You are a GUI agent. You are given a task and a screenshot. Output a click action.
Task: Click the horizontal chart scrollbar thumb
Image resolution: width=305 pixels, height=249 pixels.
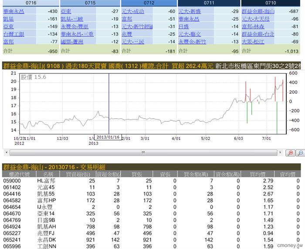pyautogui.click(x=143, y=153)
